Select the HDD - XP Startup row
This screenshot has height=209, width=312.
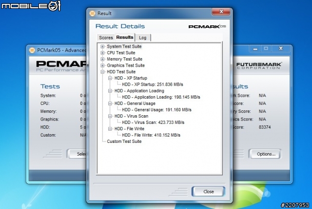(131, 78)
